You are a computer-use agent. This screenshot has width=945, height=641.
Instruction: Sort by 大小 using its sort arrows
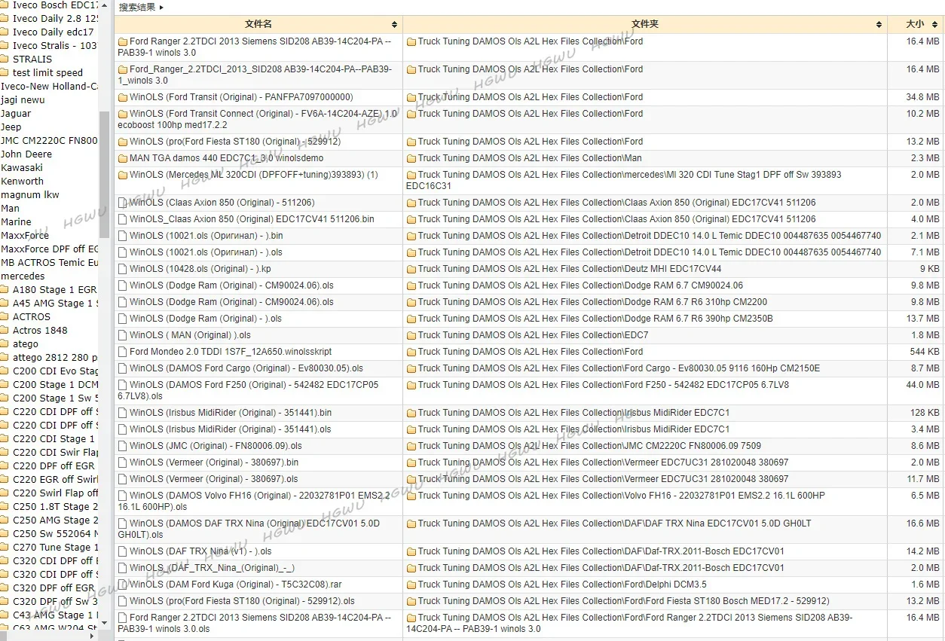coord(936,25)
